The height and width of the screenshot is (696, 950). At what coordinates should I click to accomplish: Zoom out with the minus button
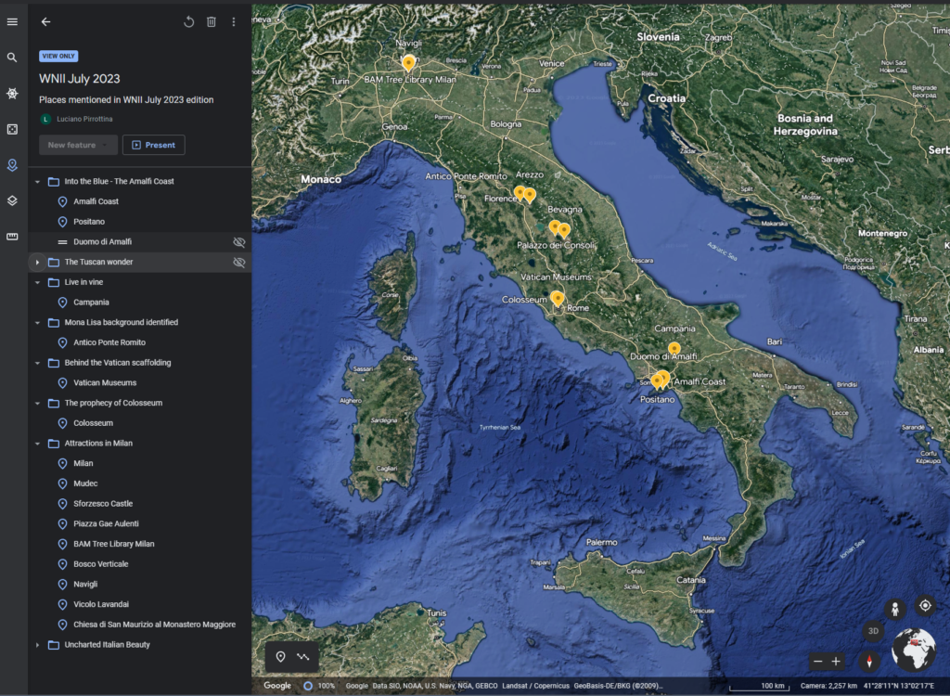click(x=818, y=662)
